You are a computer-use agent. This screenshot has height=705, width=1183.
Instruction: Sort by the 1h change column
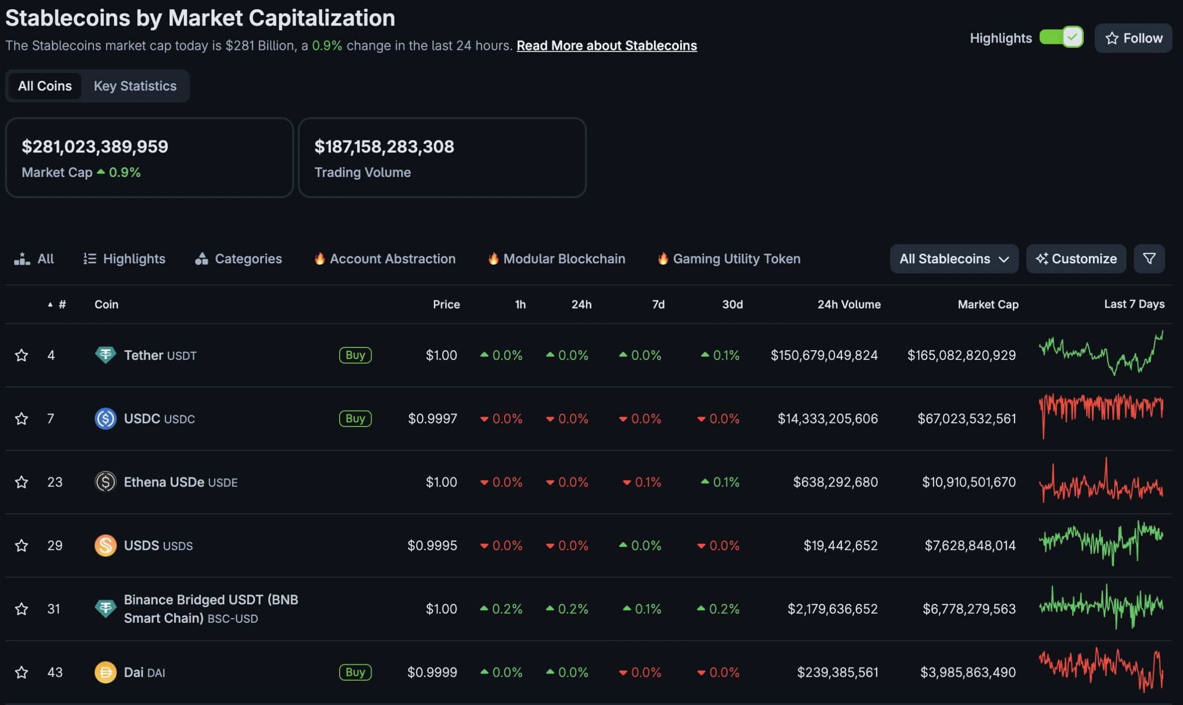point(520,304)
